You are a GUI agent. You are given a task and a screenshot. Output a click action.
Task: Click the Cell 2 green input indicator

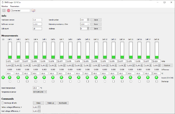(x=18, y=77)
